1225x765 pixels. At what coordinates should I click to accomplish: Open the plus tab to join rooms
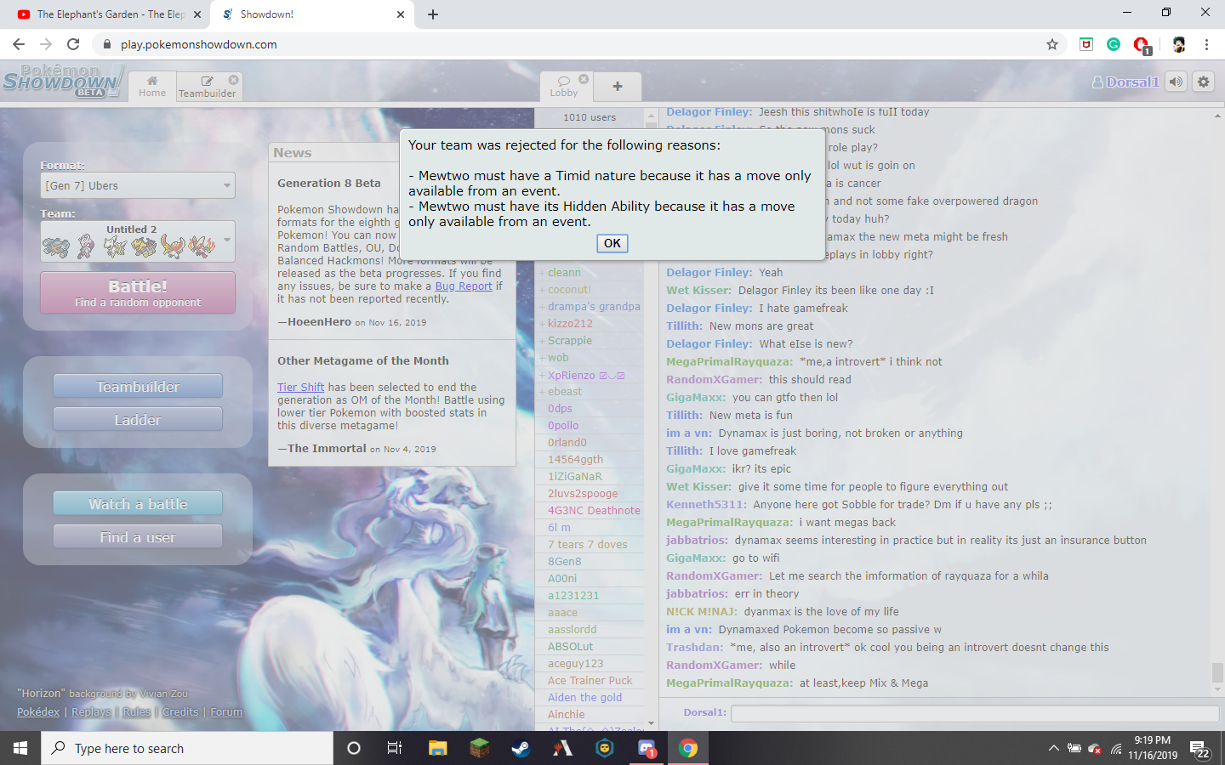618,86
